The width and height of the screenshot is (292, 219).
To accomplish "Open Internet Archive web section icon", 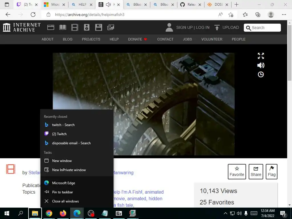I will [51, 27].
